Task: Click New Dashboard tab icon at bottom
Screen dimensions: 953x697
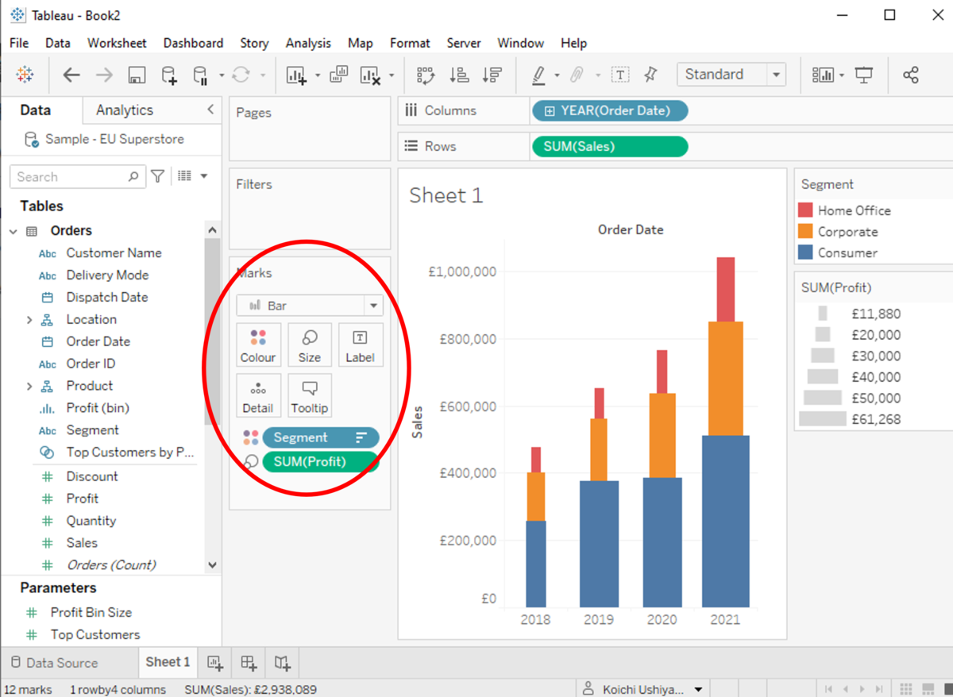Action: pos(249,662)
